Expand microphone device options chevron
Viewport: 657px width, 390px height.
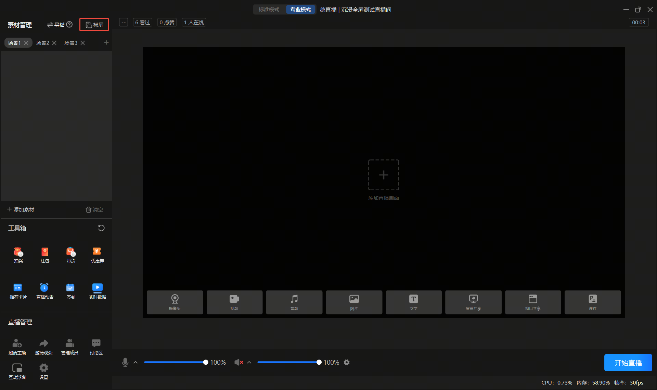tap(136, 362)
